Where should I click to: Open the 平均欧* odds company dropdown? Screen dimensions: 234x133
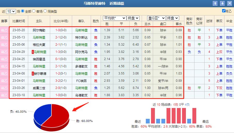pyautogui.click(x=115, y=18)
